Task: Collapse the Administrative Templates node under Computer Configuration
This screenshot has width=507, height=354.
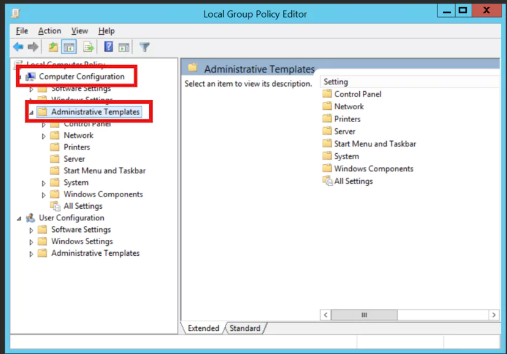Action: coord(31,113)
